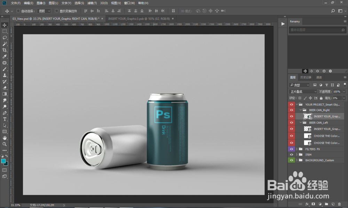Hide the BEER CAN_Left group
This screenshot has height=208, width=348.
[291, 123]
